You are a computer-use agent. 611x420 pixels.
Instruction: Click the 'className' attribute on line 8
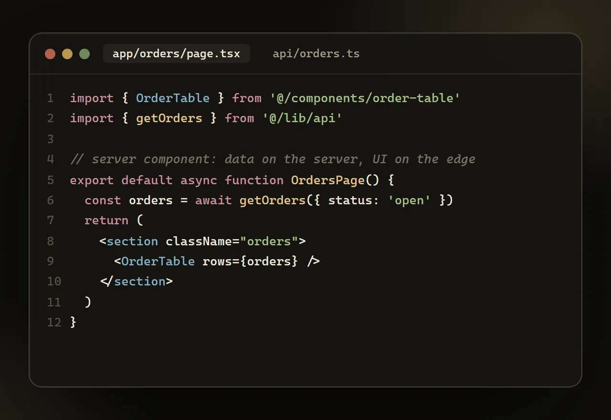199,241
